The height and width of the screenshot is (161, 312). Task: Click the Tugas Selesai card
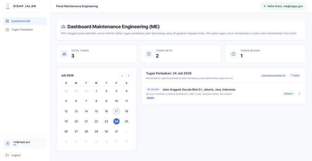coord(266,54)
